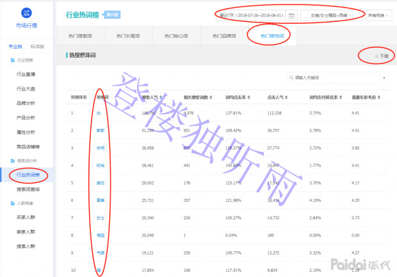
Task: Select 行业热词榜 in the sidebar
Action: coord(28,175)
